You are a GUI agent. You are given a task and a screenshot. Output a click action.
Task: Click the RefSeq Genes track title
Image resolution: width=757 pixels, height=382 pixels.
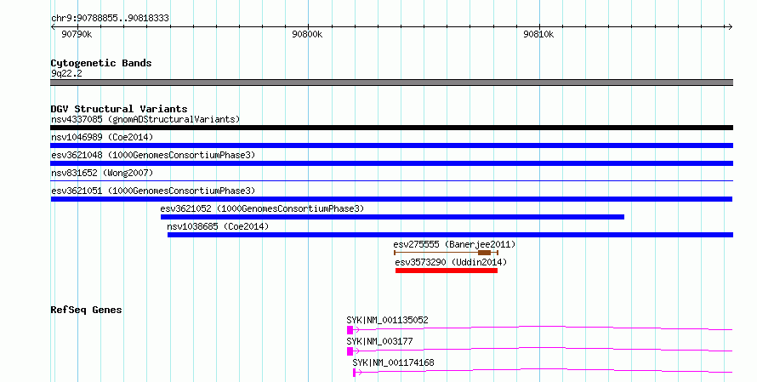pos(86,310)
